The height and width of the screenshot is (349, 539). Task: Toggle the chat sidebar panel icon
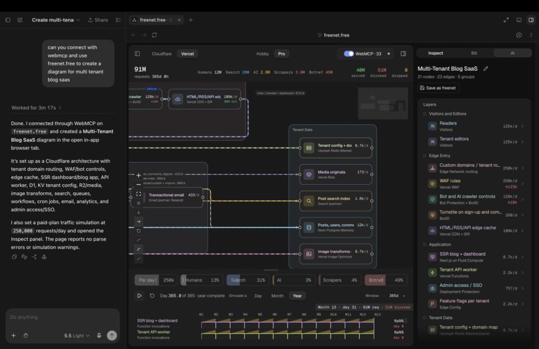pos(7,20)
